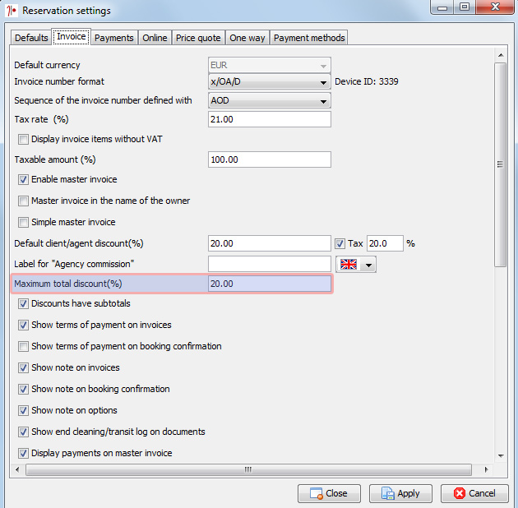Click the vertical scrollbar up arrow

501,55
